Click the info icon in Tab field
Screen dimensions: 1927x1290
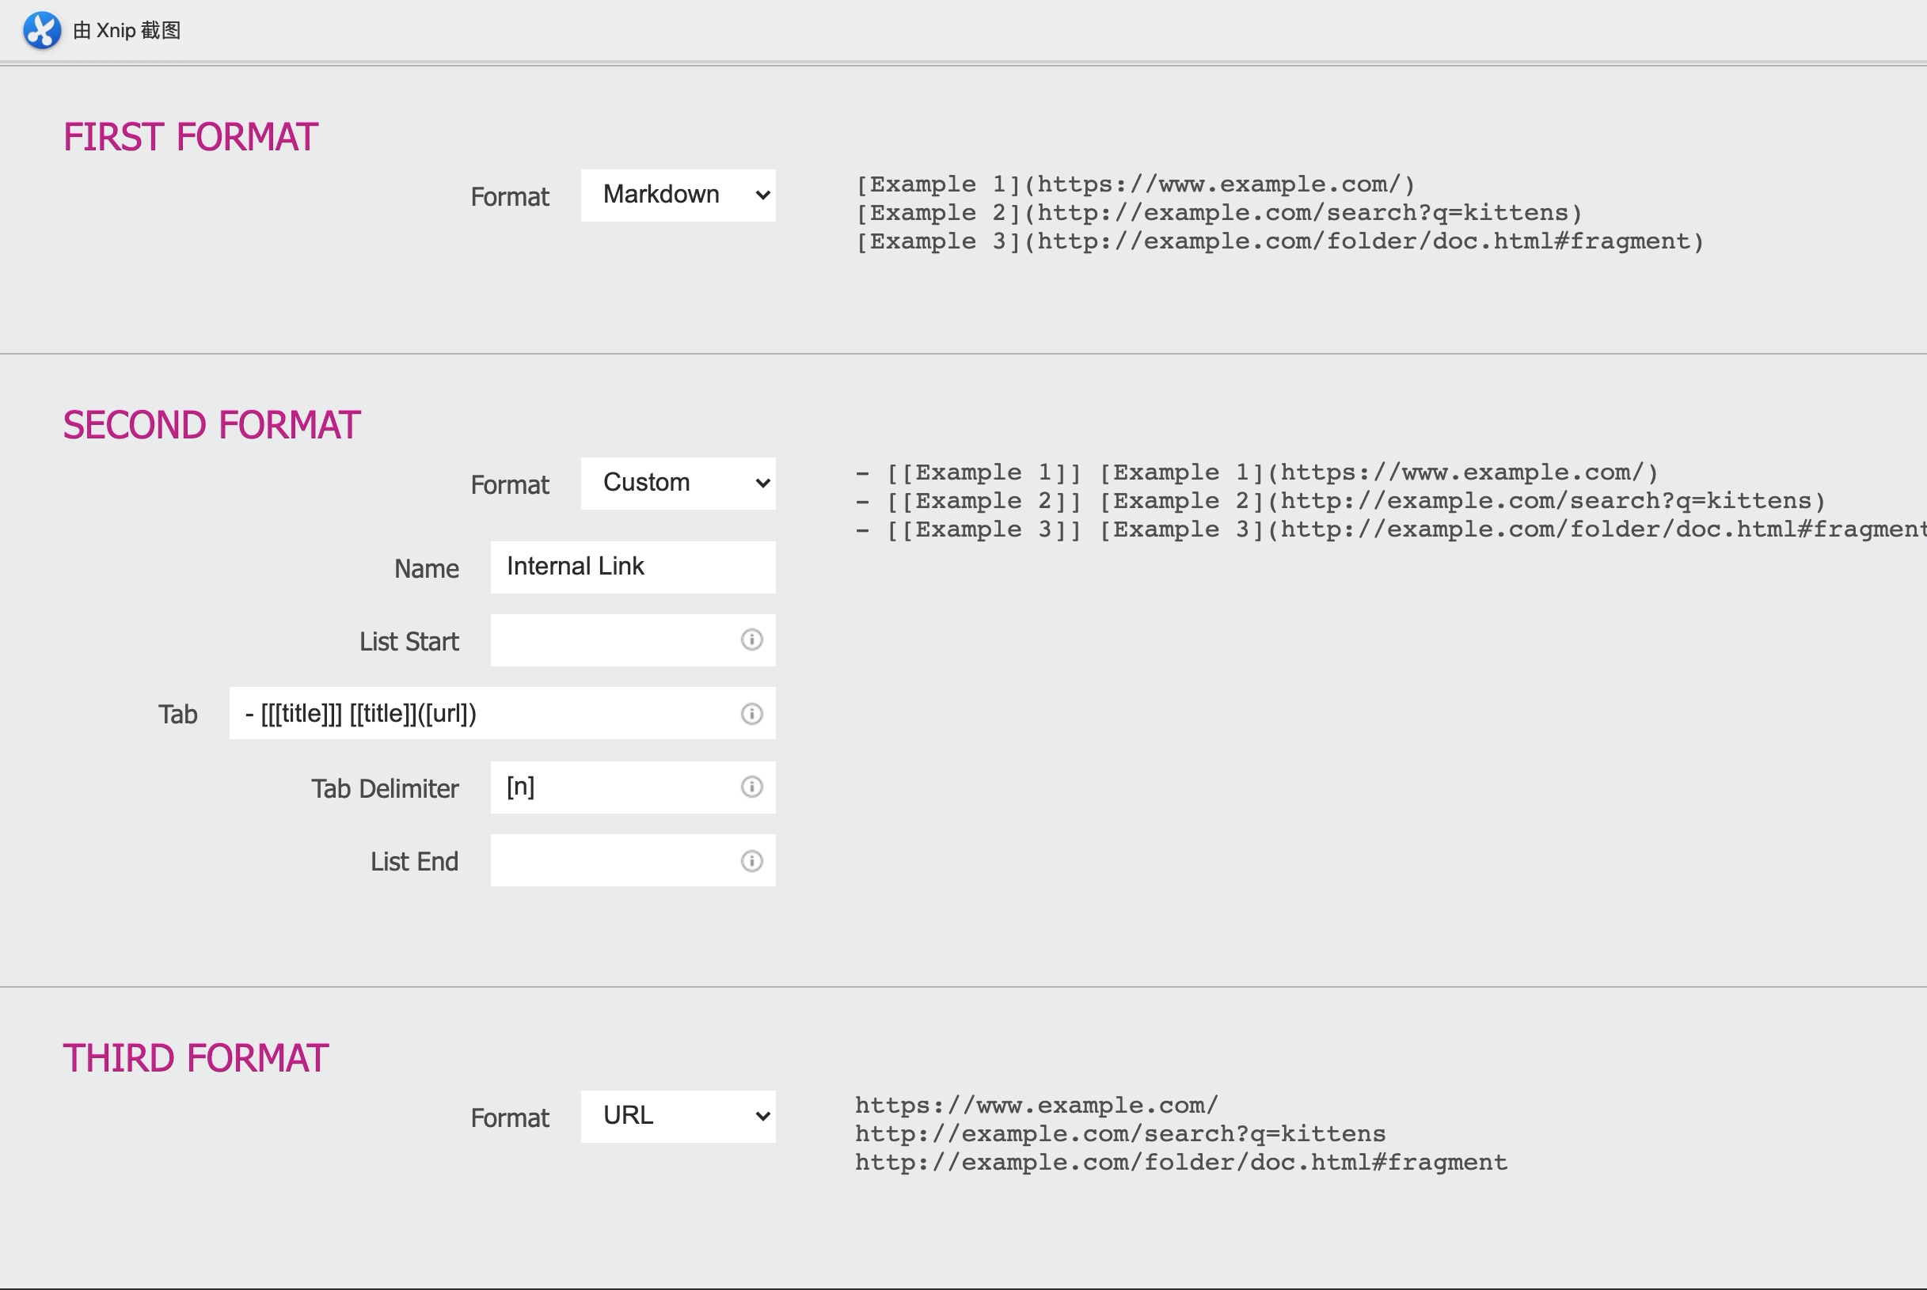tap(751, 713)
